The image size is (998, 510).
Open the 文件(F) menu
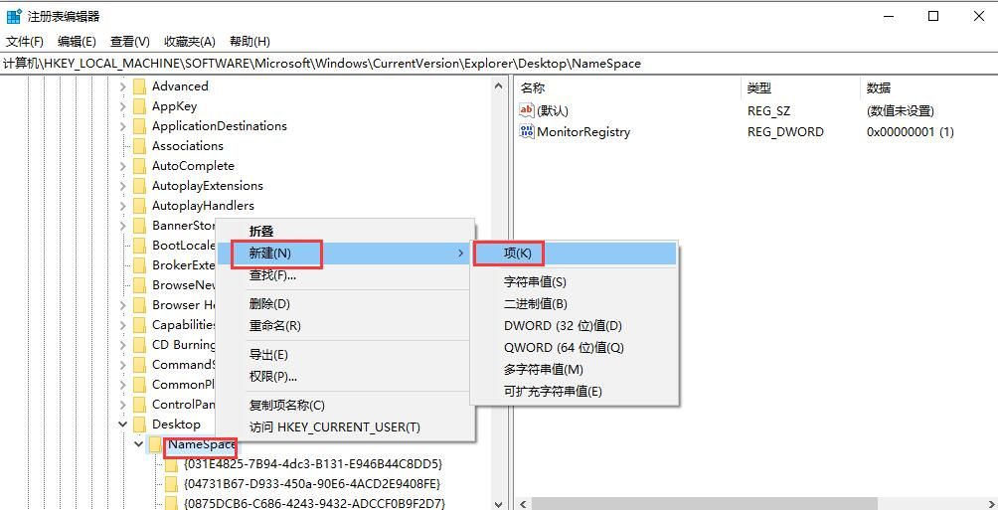(x=25, y=41)
